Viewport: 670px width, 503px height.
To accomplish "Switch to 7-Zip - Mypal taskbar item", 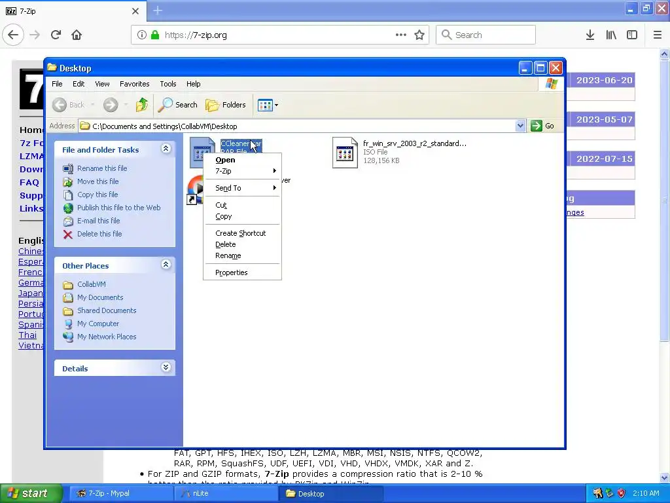I will click(x=120, y=493).
